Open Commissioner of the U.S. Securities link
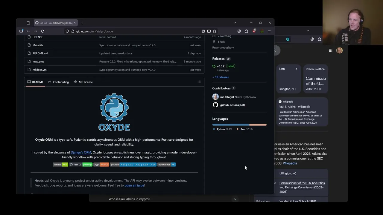This screenshot has height=215, width=383. (302, 185)
